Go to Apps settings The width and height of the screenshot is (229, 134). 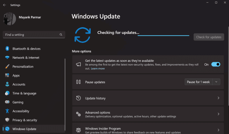(x=34, y=75)
